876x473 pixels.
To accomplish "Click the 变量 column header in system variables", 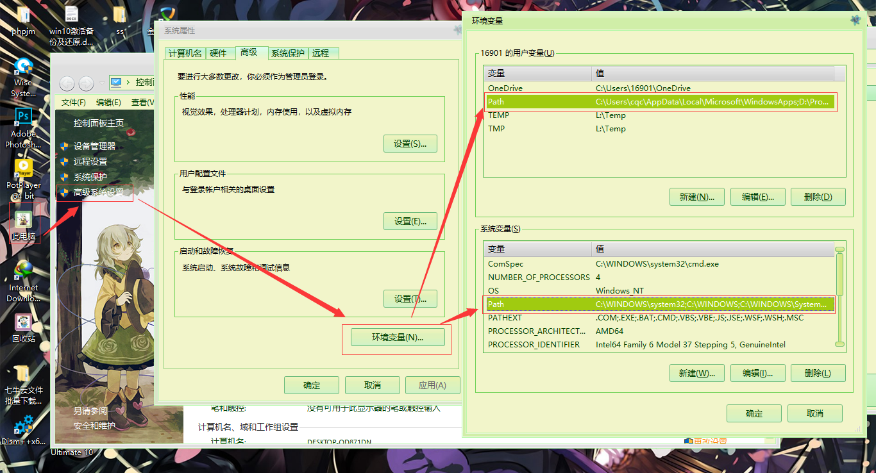I will click(x=538, y=249).
